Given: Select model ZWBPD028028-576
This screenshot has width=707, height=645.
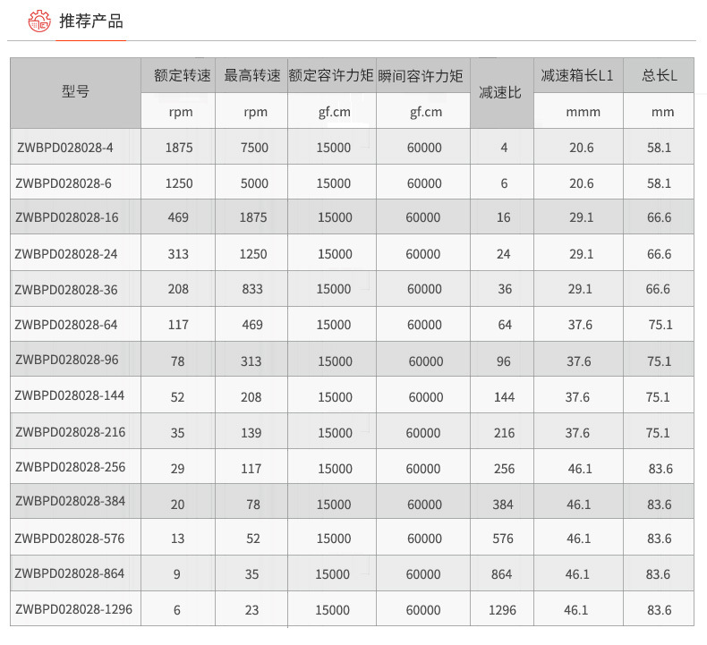Looking at the screenshot, I should tap(70, 539).
